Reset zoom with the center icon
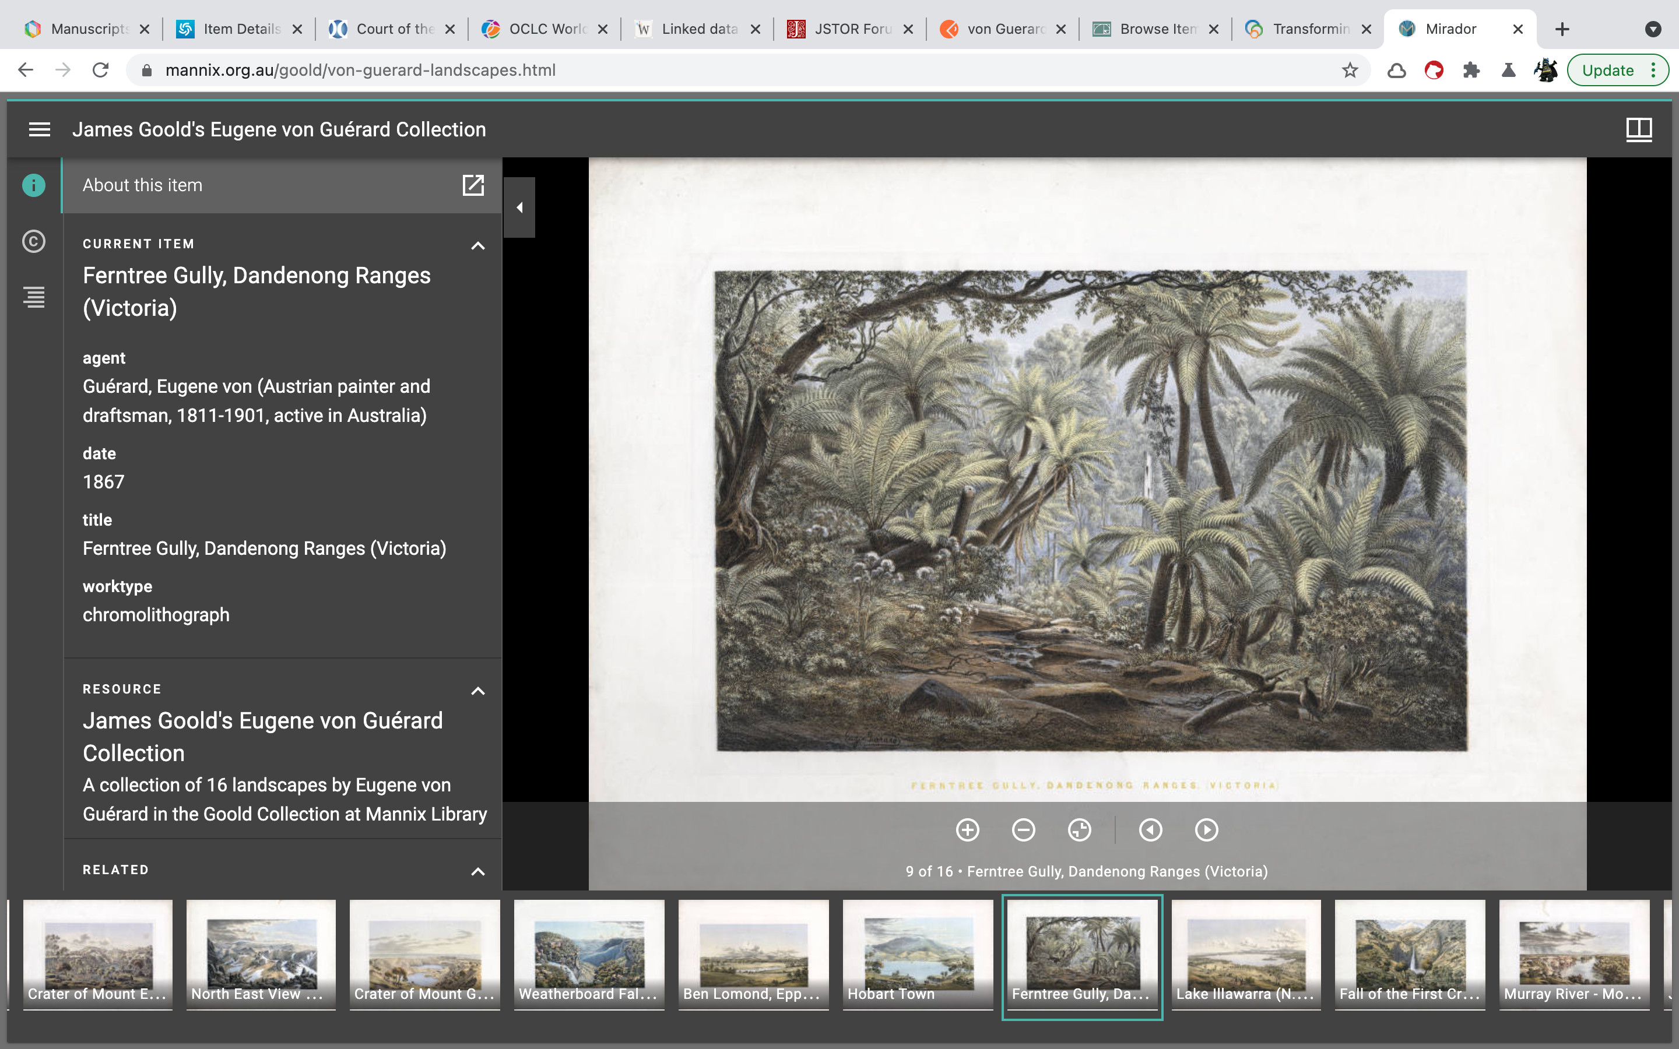This screenshot has height=1049, width=1679. point(1080,830)
